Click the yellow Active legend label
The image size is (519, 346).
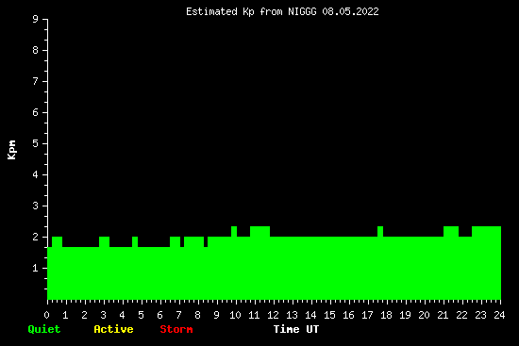click(x=113, y=329)
